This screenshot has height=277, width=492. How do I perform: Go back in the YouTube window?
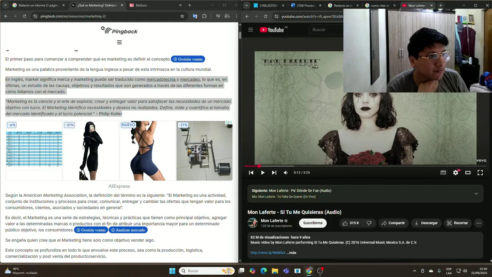[247, 17]
